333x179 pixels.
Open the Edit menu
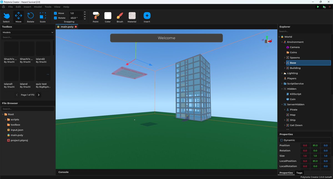pyautogui.click(x=18, y=7)
